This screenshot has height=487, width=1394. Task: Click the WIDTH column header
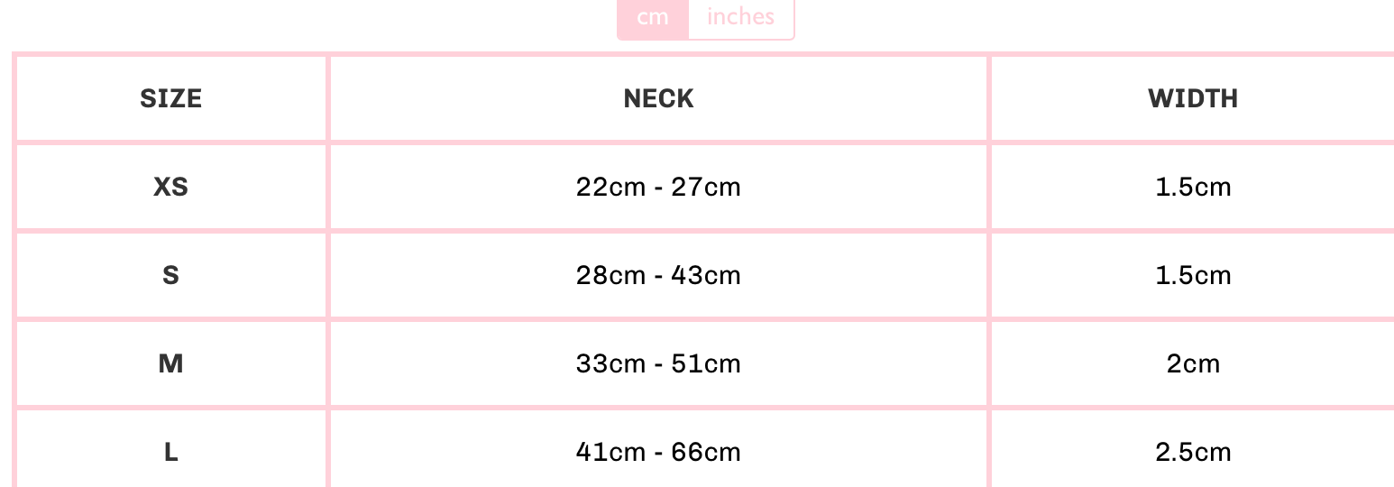point(1192,98)
